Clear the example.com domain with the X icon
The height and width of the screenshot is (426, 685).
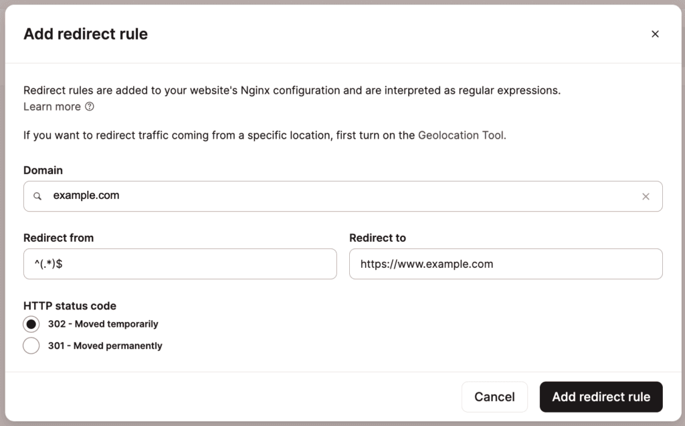coord(646,196)
